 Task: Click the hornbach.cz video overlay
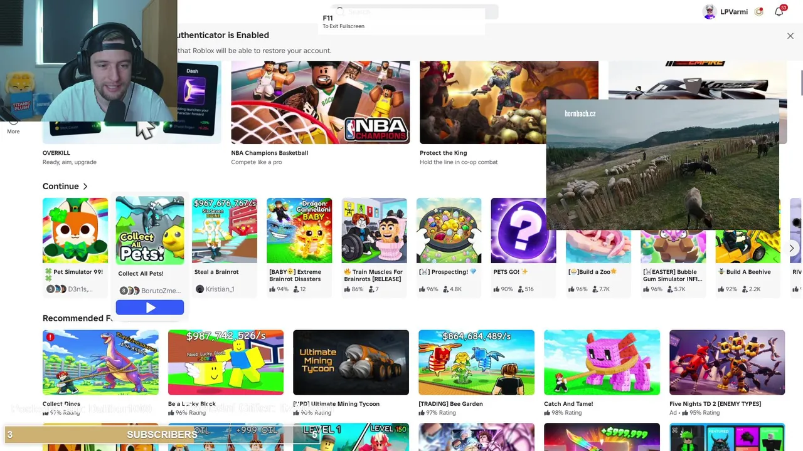pyautogui.click(x=662, y=164)
